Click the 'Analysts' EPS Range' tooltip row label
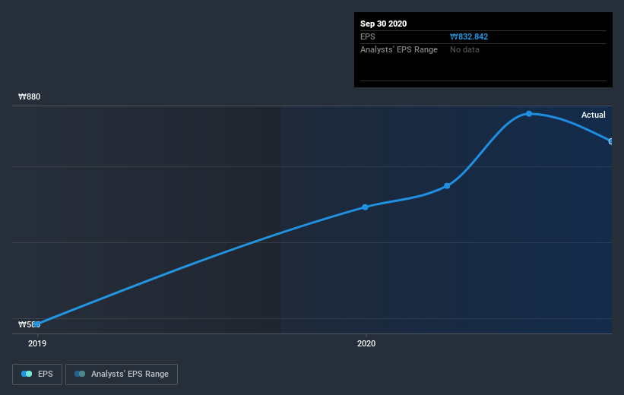The height and width of the screenshot is (395, 624). pos(399,49)
